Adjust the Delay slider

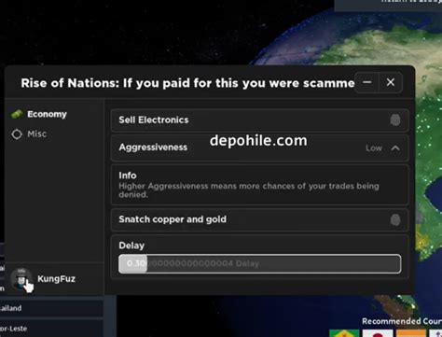tap(259, 264)
